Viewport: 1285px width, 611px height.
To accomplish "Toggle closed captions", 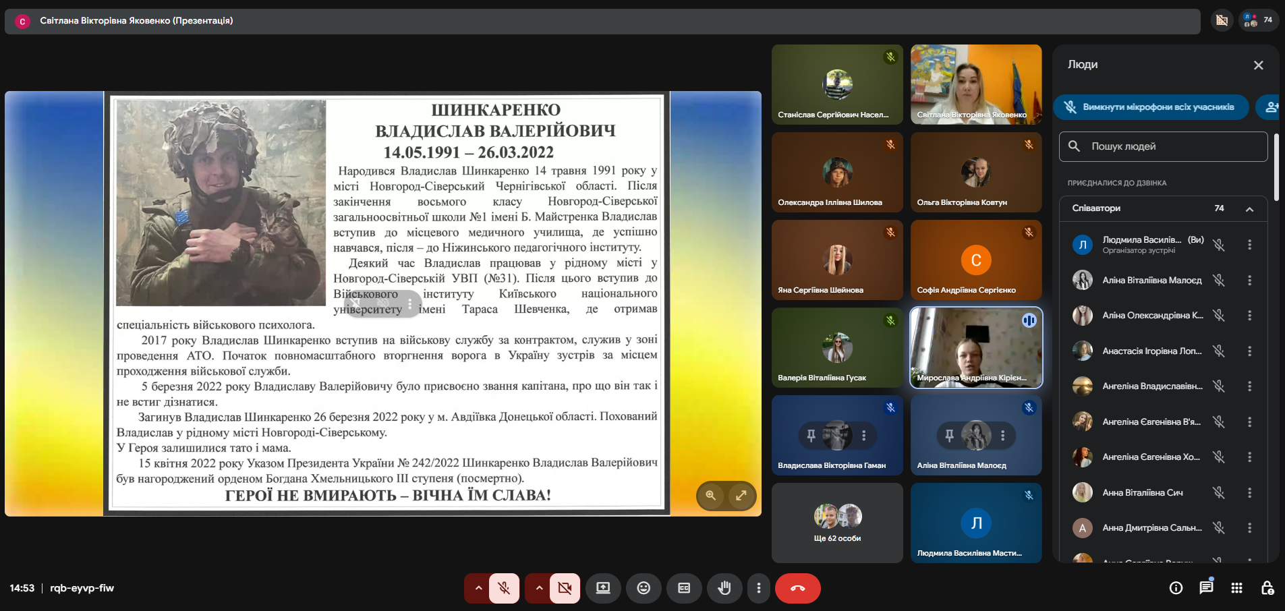I will pyautogui.click(x=684, y=588).
